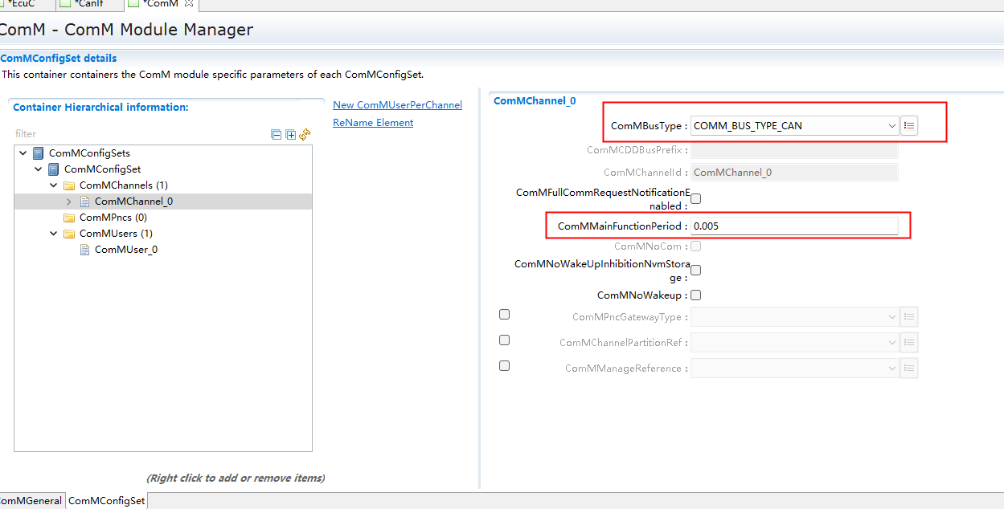Screen dimensions: 1004x509
Task: Close the ComM editor tab
Action: pyautogui.click(x=189, y=4)
